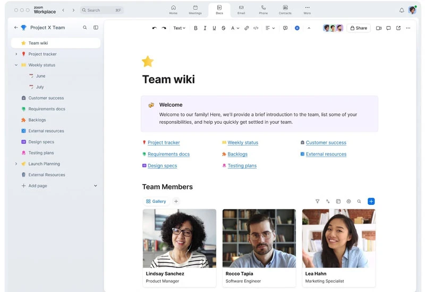Viewport: 425px width, 292px height.
Task: Go forward in navigation history
Action: pos(73,10)
